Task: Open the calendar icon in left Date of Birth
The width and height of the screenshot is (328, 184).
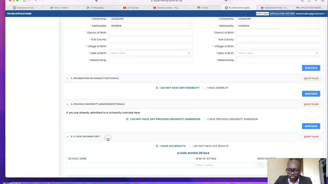Action: tap(189, 53)
